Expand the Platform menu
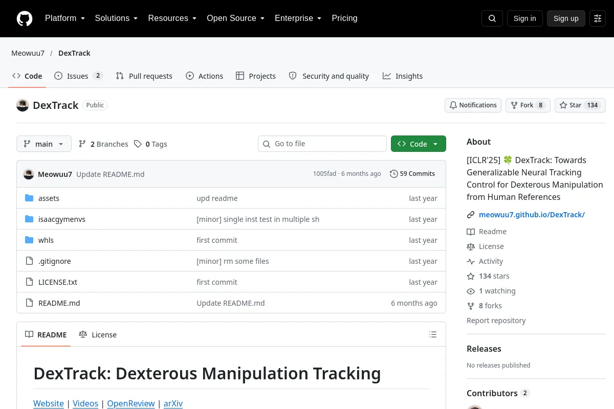The image size is (614, 409). (x=64, y=18)
